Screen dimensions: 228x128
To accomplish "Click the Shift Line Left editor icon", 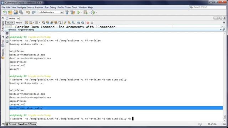I will pyautogui.click(x=78, y=23).
